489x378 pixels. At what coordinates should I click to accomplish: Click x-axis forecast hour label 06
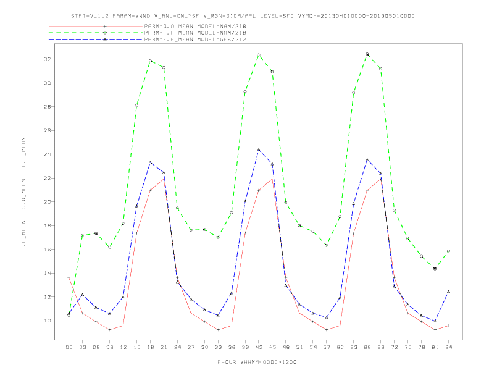[x=96, y=347]
